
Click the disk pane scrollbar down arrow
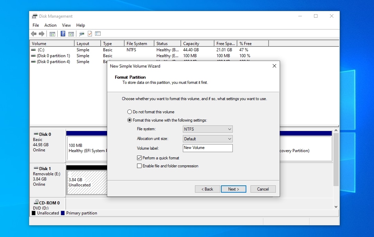click(x=336, y=207)
